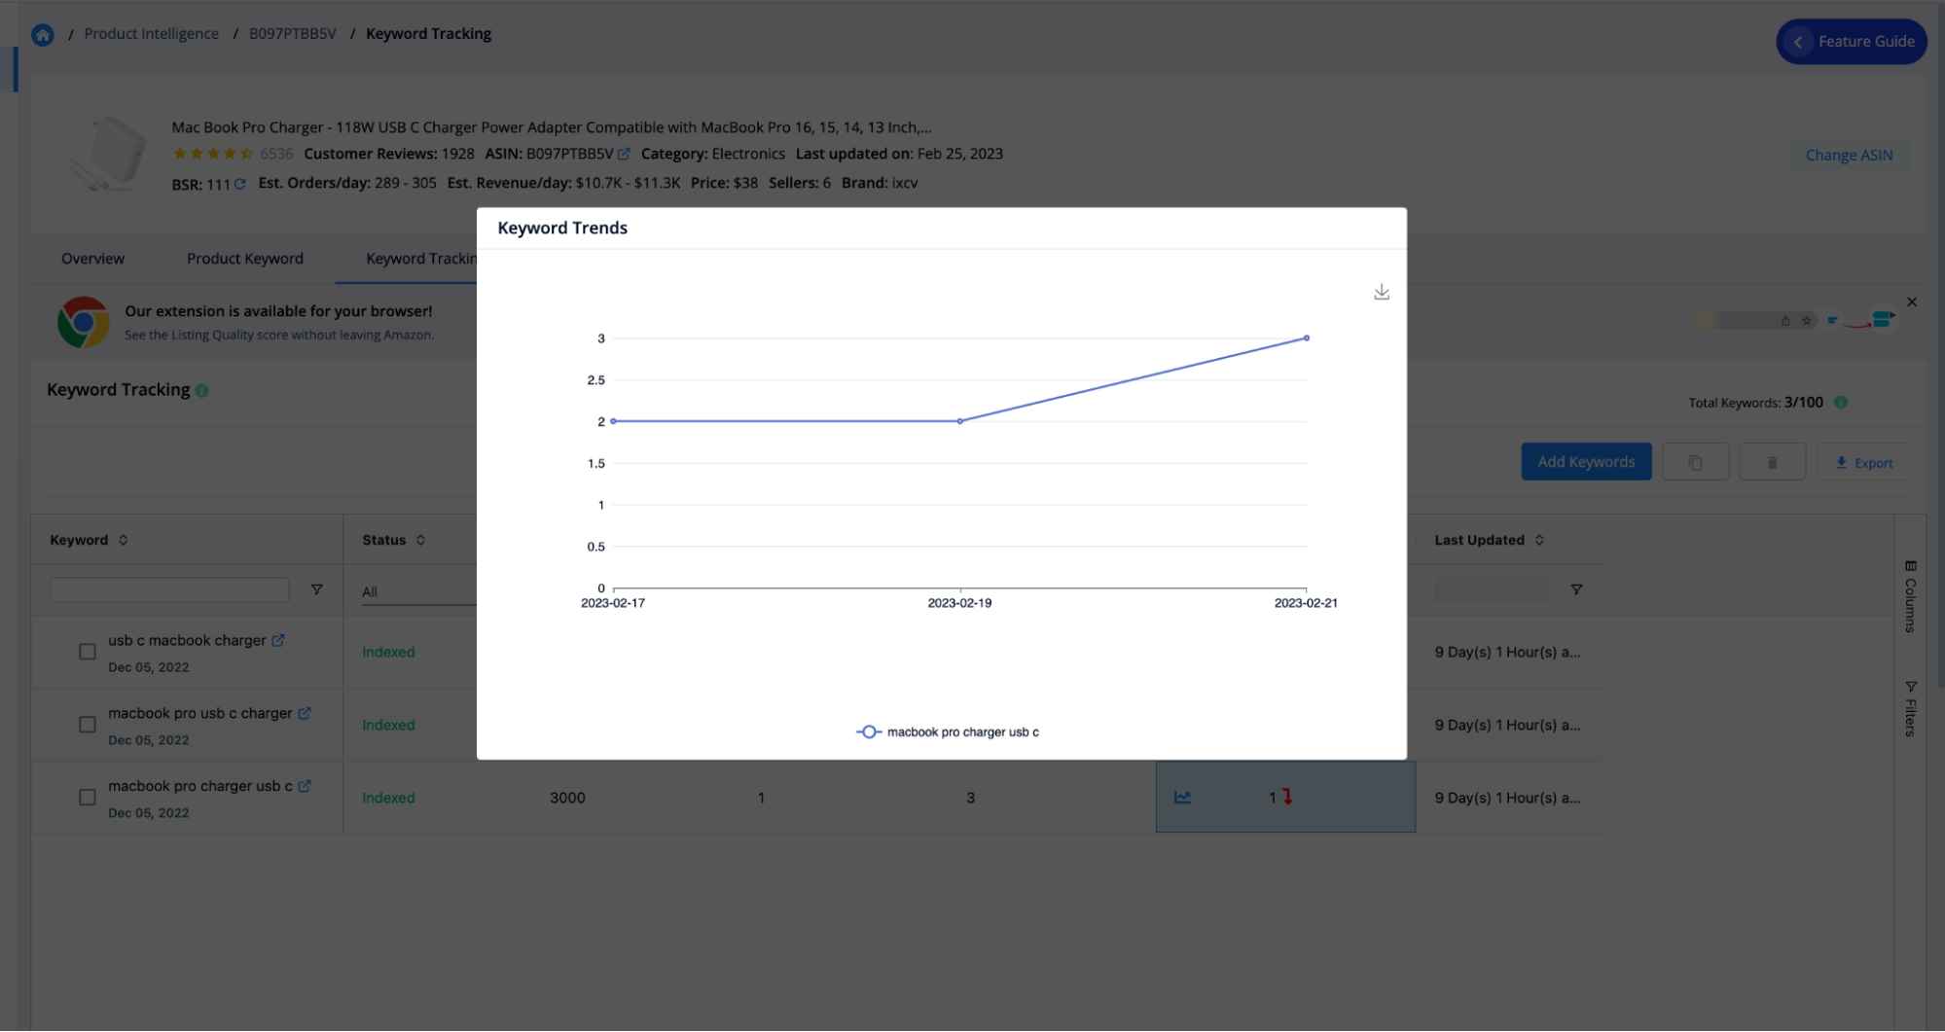
Task: Click the 3000 search volume cell
Action: (x=567, y=798)
